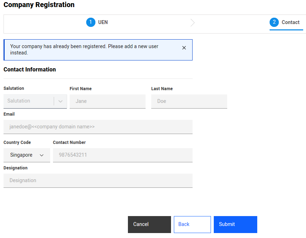This screenshot has height=238, width=306.
Task: Dismiss the already-registered notification with the X
Action: (x=184, y=48)
